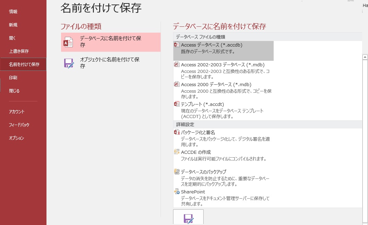Choose Access 2000 データベース (*.mdb)

(x=223, y=90)
